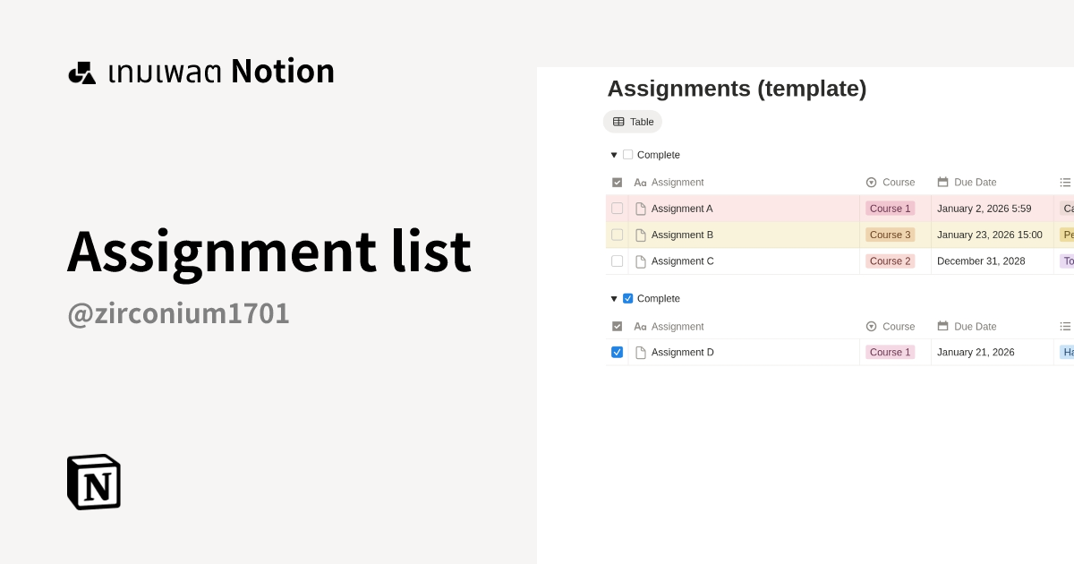
Task: Open the Assignment B page
Action: click(682, 235)
